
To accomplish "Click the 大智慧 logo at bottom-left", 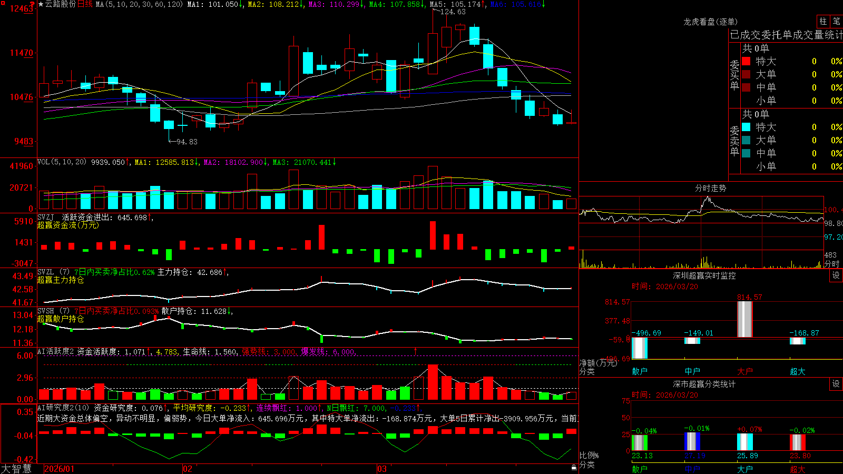I will coord(16,469).
